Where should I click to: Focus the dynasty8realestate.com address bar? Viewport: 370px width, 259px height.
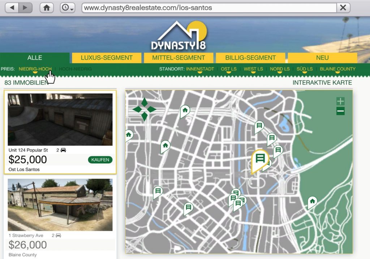tap(209, 8)
